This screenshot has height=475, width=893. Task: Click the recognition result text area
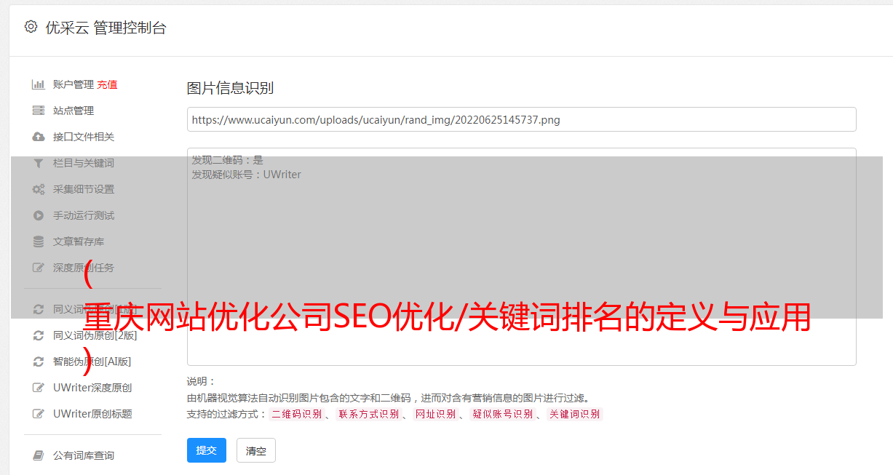(521, 257)
